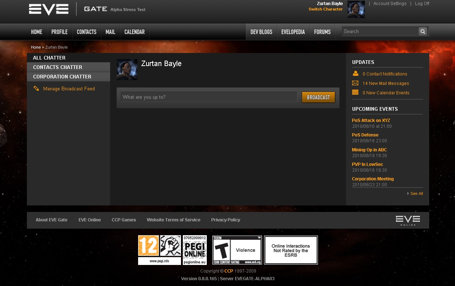Click in the "What are you up to?" field
The image size is (455, 286).
pos(209,97)
